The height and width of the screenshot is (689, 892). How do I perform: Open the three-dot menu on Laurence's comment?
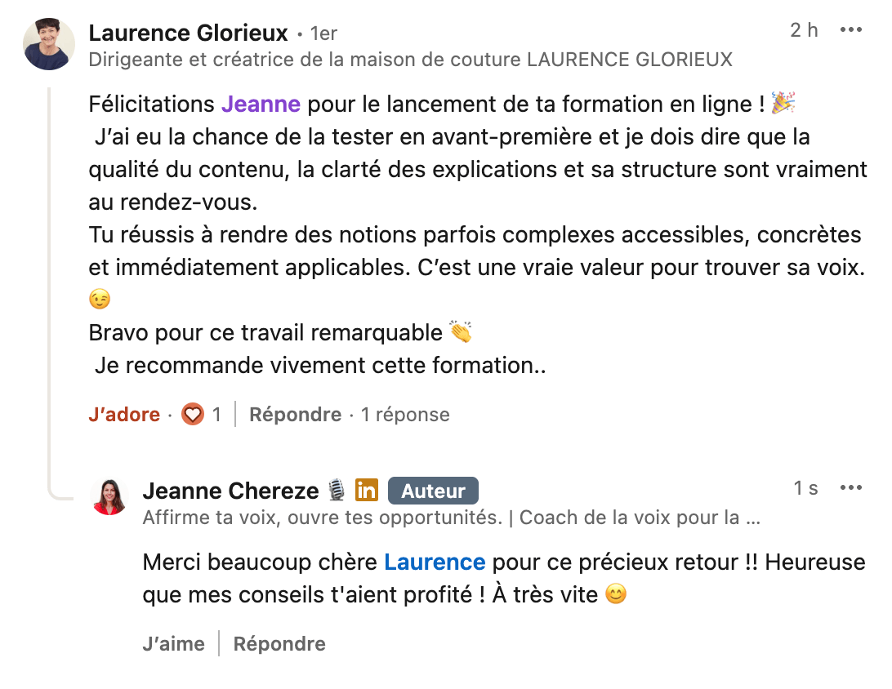click(x=850, y=31)
